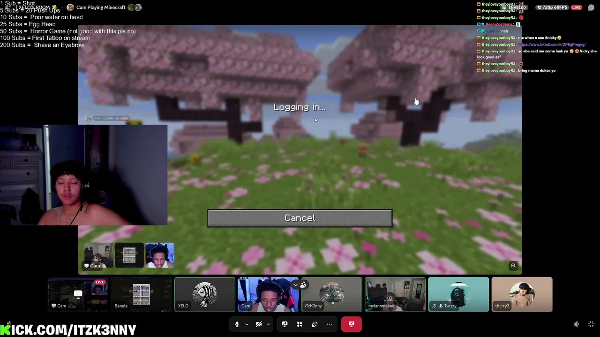Select Twizzy participant tile
Viewport: 600px width, 337px height.
click(x=458, y=294)
